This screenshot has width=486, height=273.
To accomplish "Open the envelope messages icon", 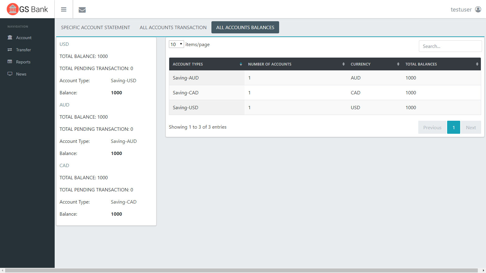I will pyautogui.click(x=82, y=10).
